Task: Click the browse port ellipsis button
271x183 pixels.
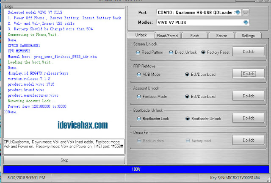Action: [246, 12]
